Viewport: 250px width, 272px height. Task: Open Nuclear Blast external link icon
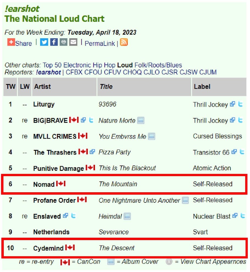235,216
